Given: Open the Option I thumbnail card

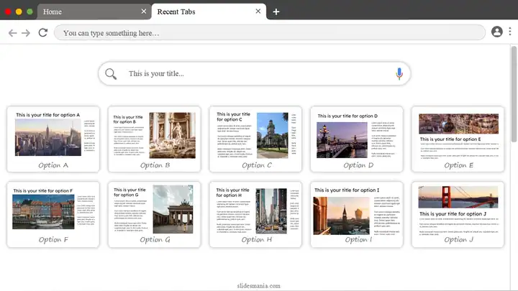Looking at the screenshot, I should coord(357,214).
